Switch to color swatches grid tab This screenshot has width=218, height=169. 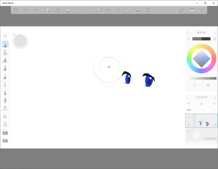click(208, 85)
